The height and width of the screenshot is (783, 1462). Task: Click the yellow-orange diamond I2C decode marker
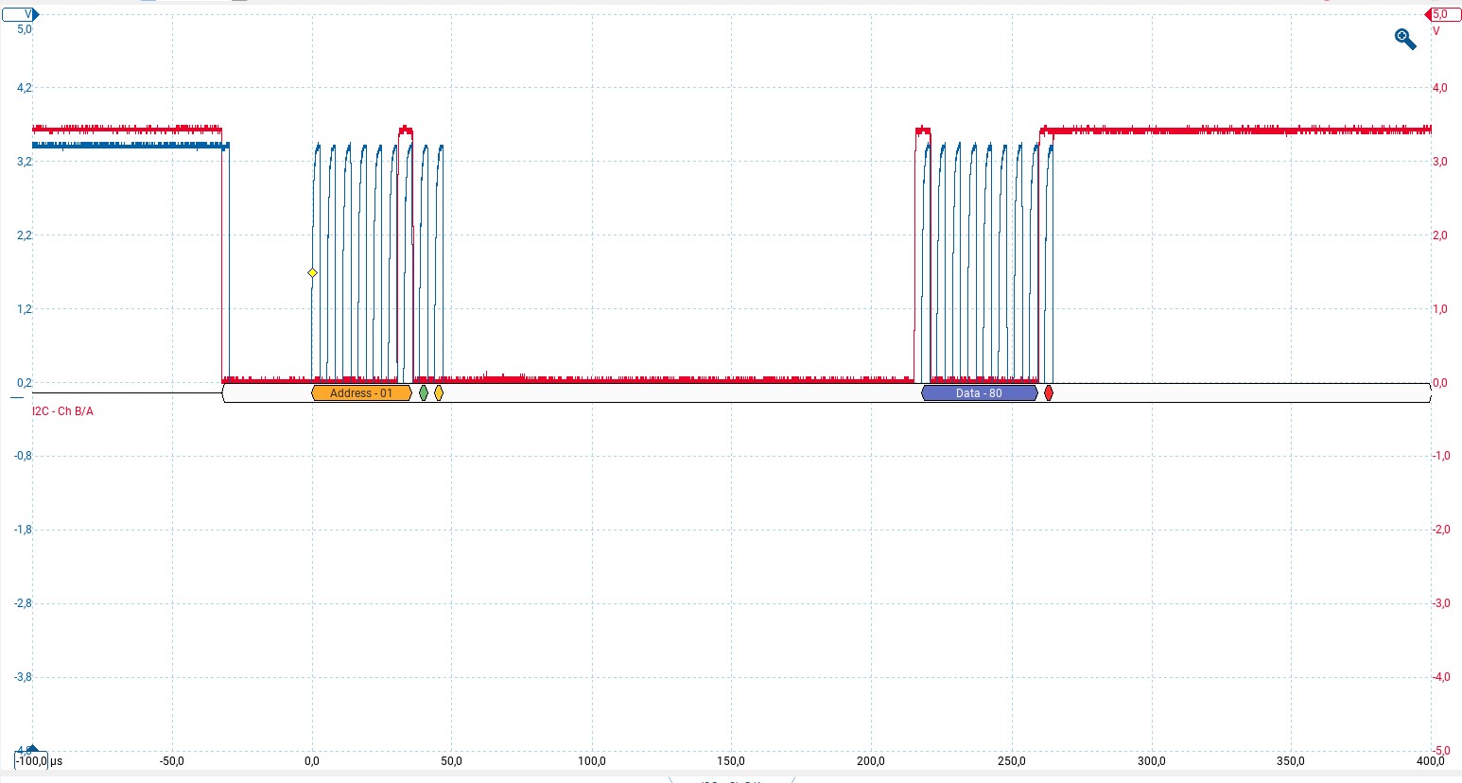coord(439,392)
